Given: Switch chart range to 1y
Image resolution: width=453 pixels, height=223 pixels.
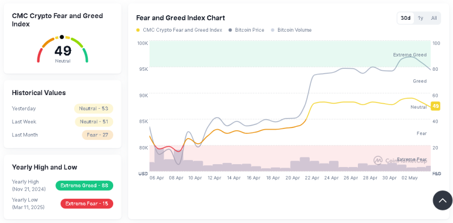Looking at the screenshot, I should pos(420,18).
